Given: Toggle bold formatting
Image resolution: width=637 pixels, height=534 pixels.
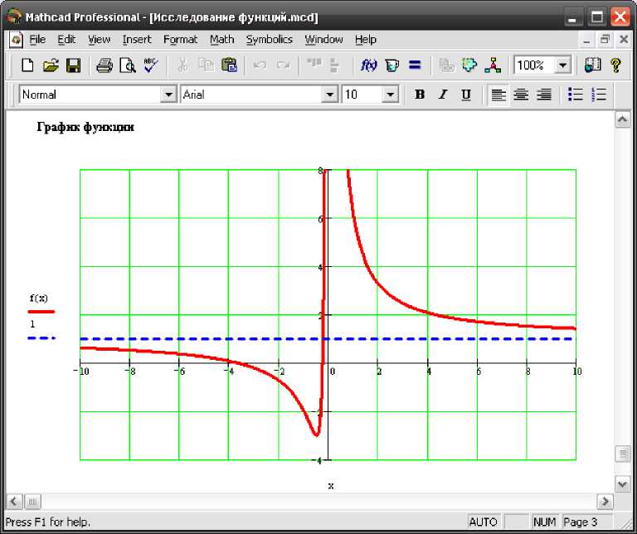Looking at the screenshot, I should (420, 95).
